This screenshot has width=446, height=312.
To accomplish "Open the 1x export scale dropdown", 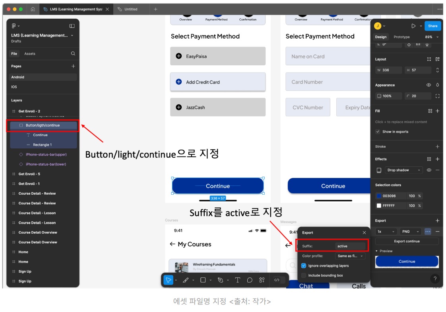I will click(386, 232).
